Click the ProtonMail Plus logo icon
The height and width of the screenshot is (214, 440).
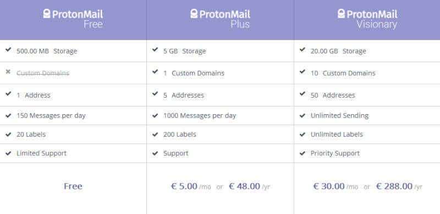coord(194,14)
